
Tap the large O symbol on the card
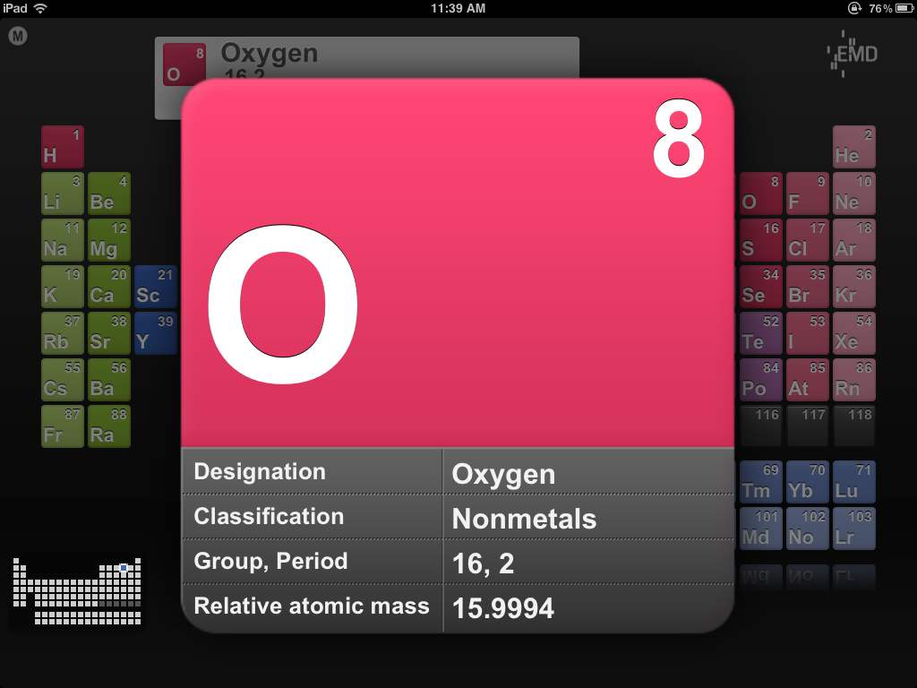(282, 304)
